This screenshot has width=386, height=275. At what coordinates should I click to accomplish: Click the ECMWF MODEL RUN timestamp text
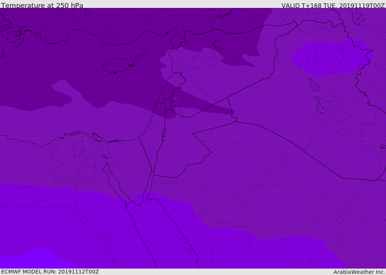click(x=50, y=272)
